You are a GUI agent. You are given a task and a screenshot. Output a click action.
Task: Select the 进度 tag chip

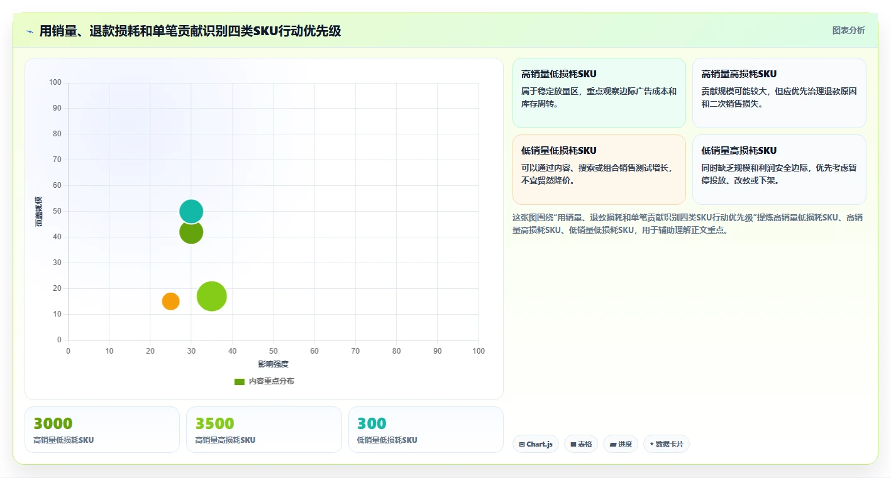(621, 444)
